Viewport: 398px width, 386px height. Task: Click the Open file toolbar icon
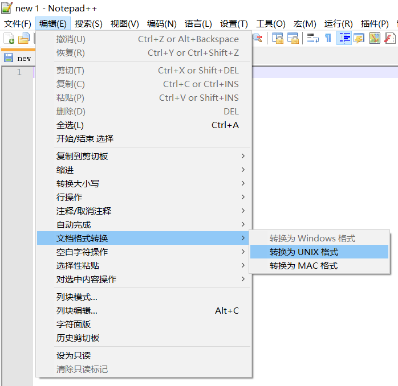(24, 39)
